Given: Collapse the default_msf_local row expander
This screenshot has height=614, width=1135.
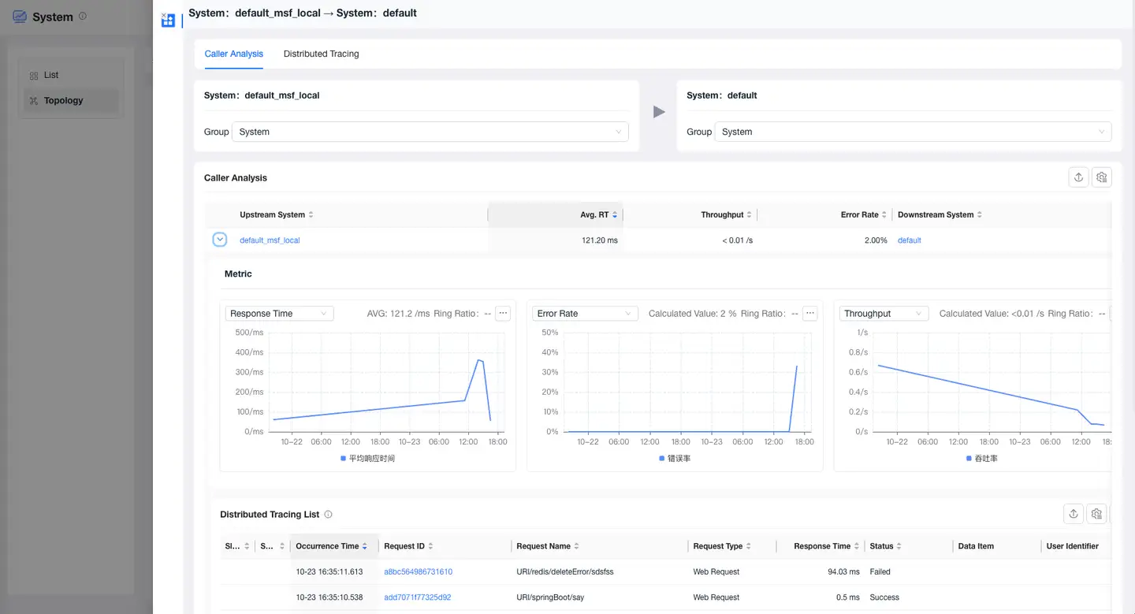Looking at the screenshot, I should point(219,240).
